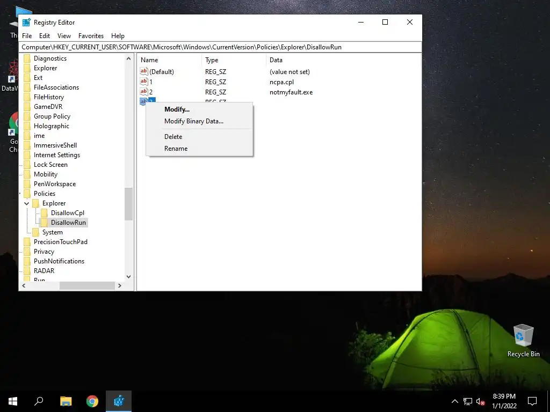Image resolution: width=550 pixels, height=412 pixels.
Task: Open the notification center icon
Action: pos(532,401)
